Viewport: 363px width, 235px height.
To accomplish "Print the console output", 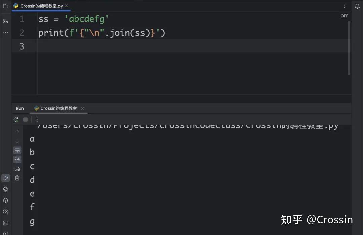I will (x=17, y=169).
